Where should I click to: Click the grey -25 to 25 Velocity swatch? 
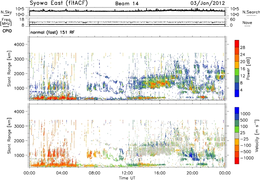click(x=237, y=136)
